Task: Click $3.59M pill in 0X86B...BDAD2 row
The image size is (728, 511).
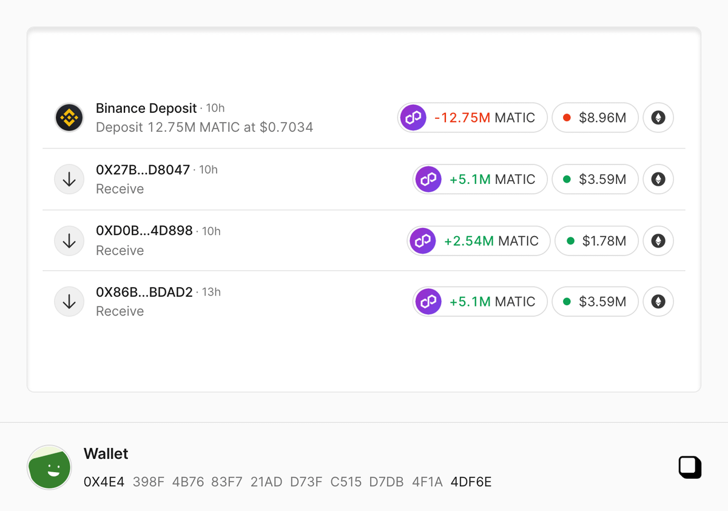Action: [x=595, y=302]
